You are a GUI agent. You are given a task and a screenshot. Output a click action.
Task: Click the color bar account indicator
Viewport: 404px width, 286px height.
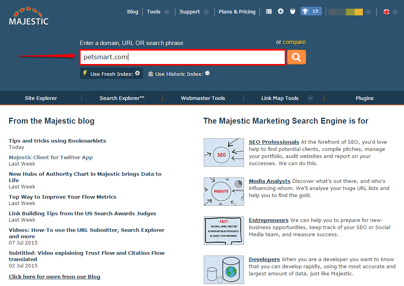(x=346, y=12)
